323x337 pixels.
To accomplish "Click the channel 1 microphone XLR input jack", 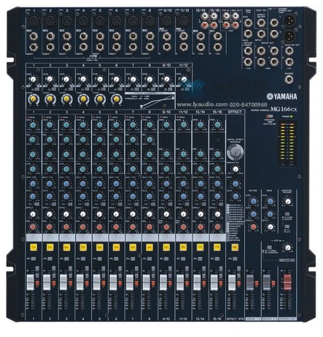I will pyautogui.click(x=34, y=21).
